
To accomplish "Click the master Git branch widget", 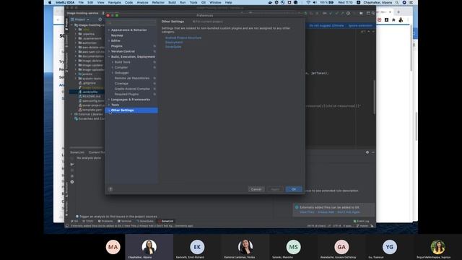I will [x=362, y=226].
